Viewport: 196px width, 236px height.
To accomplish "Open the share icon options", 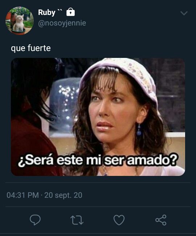I will coord(161,220).
